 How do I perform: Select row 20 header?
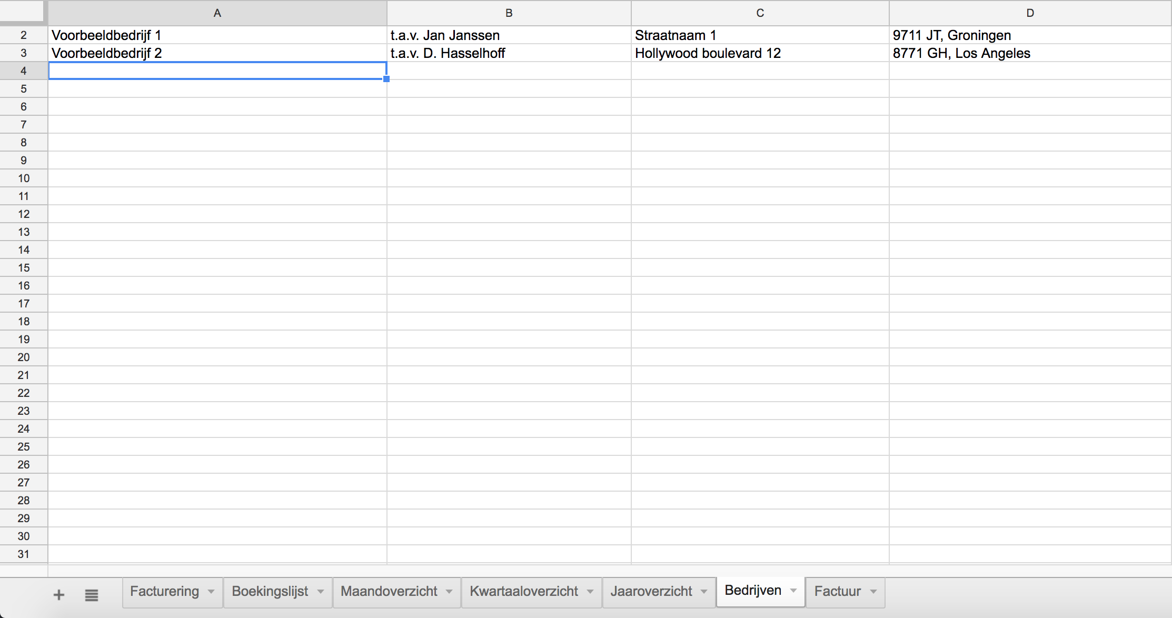[24, 357]
